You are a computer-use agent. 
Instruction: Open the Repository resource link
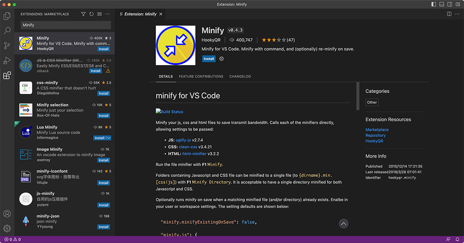[x=375, y=135]
